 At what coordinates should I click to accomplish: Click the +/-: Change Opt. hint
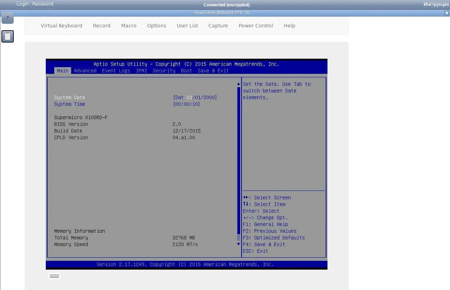click(265, 218)
